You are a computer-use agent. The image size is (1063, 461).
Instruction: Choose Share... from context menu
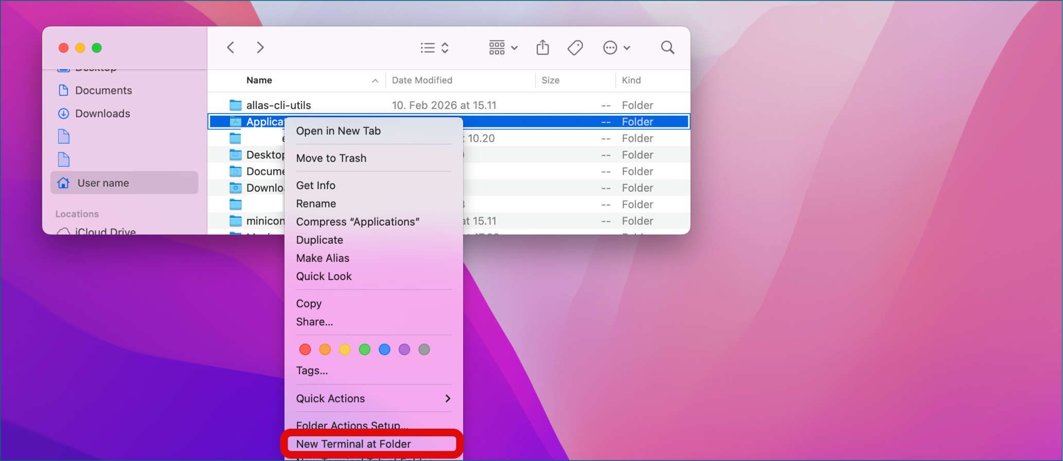point(314,322)
